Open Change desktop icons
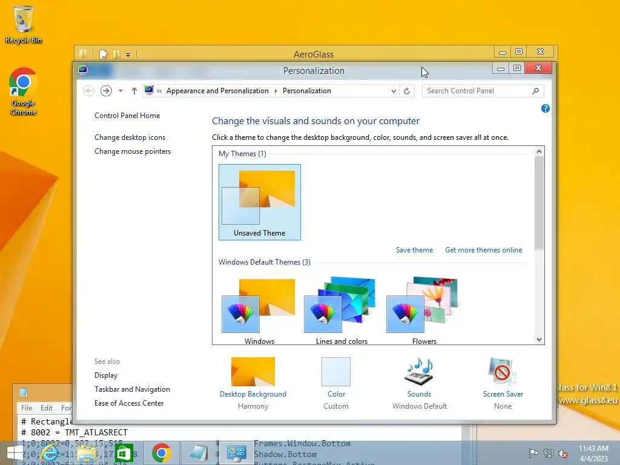The width and height of the screenshot is (620, 465). [x=130, y=137]
